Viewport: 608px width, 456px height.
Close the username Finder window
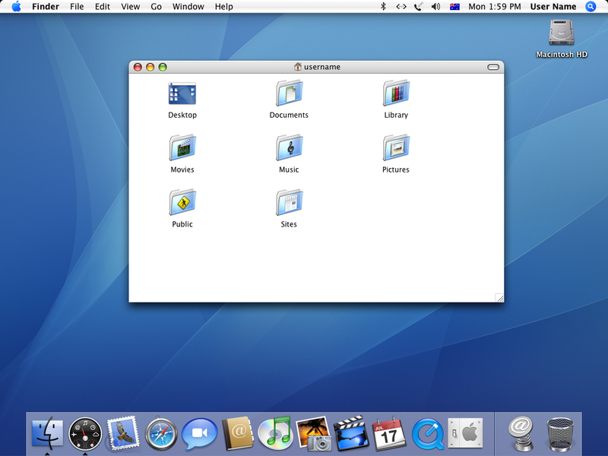click(138, 67)
